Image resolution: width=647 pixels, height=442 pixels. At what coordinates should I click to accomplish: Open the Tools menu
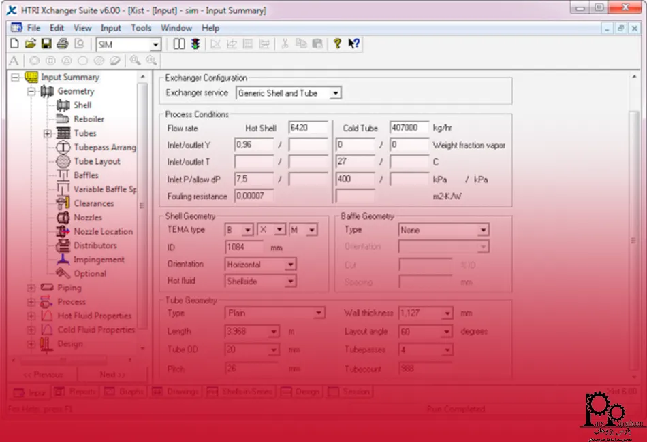click(x=141, y=28)
